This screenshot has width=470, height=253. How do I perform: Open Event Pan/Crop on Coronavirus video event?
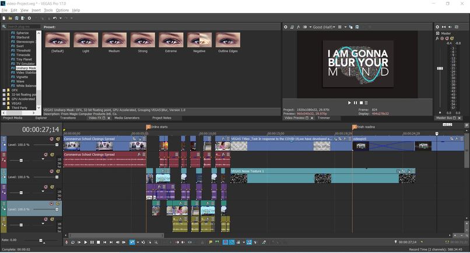[134, 139]
